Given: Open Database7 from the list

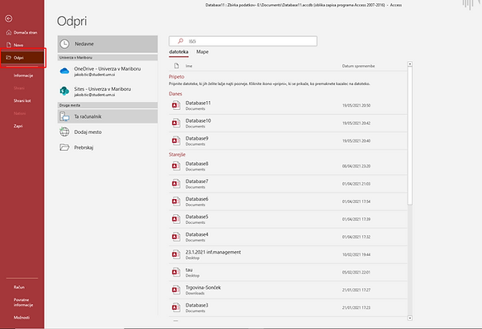Looking at the screenshot, I should click(x=288, y=184).
